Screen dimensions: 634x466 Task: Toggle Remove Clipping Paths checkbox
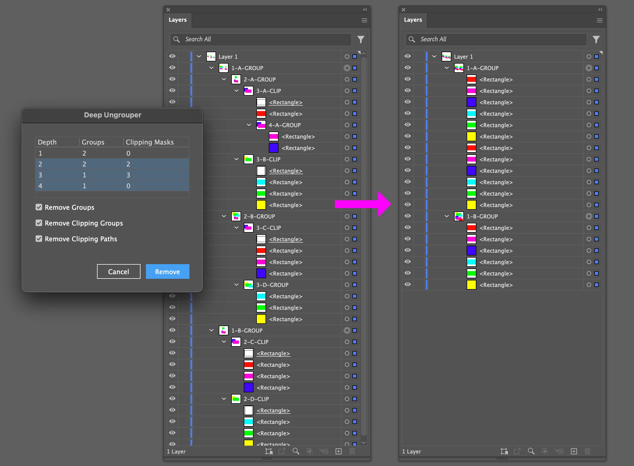pyautogui.click(x=39, y=239)
